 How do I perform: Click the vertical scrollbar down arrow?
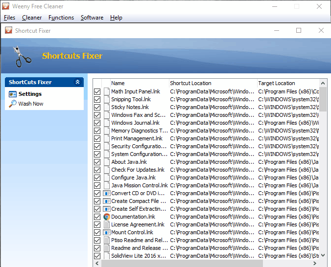pos(323,255)
